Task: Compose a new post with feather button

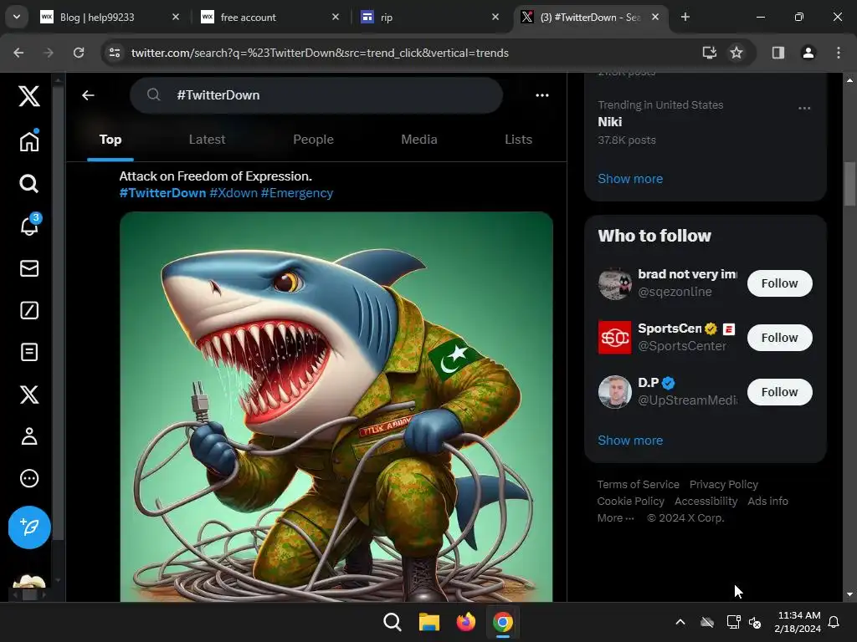Action: pos(29,527)
